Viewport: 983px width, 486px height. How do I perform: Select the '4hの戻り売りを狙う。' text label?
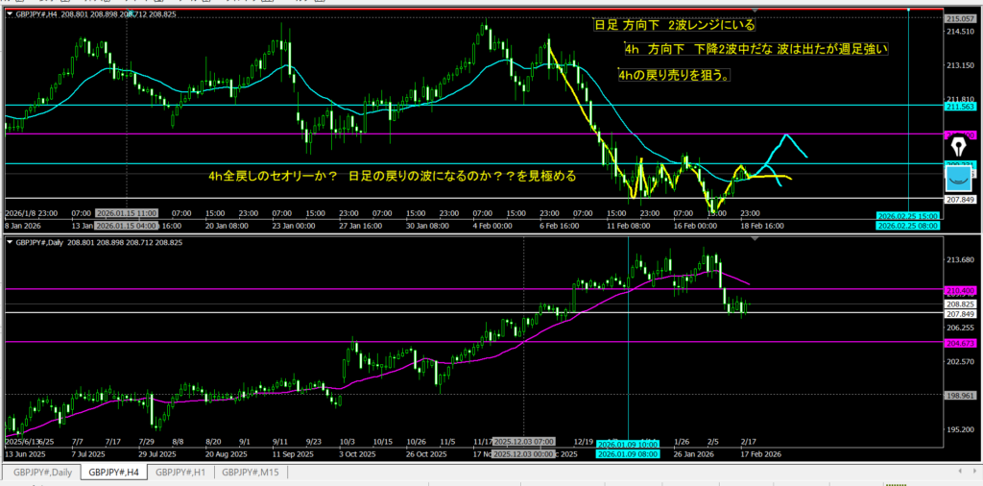point(674,75)
